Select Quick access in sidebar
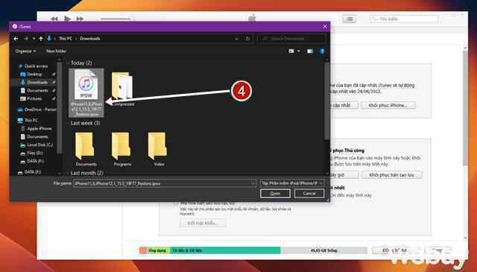The height and width of the screenshot is (272, 477). tap(33, 66)
